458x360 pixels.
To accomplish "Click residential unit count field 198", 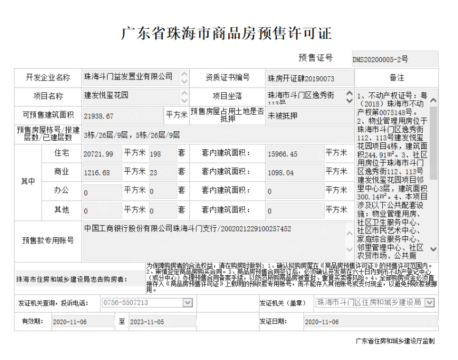I will point(163,154).
